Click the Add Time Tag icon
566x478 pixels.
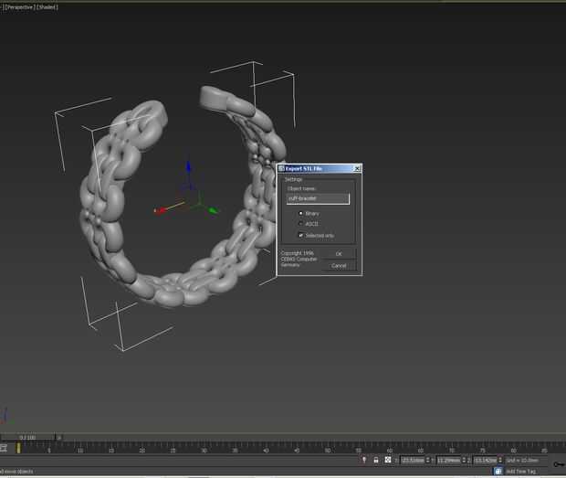point(498,471)
